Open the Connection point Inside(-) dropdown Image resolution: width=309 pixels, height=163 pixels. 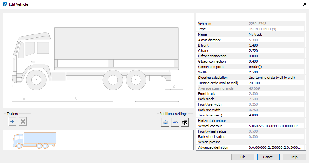(275, 67)
